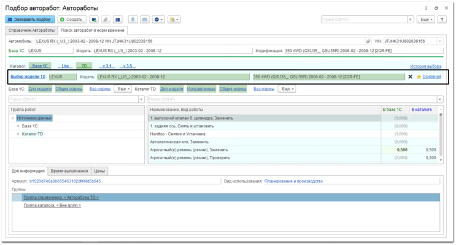
Task: Select the База 1С catalog toggle
Action: click(40, 66)
